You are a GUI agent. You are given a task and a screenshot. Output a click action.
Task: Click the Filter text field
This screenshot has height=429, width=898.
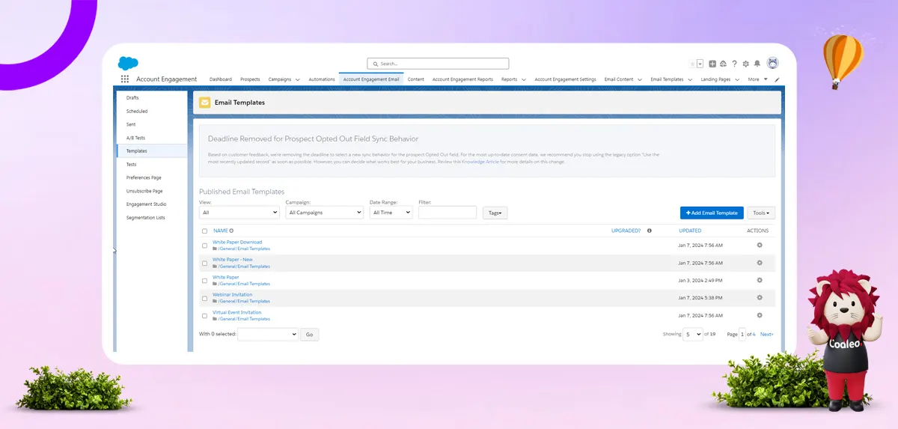(x=448, y=213)
